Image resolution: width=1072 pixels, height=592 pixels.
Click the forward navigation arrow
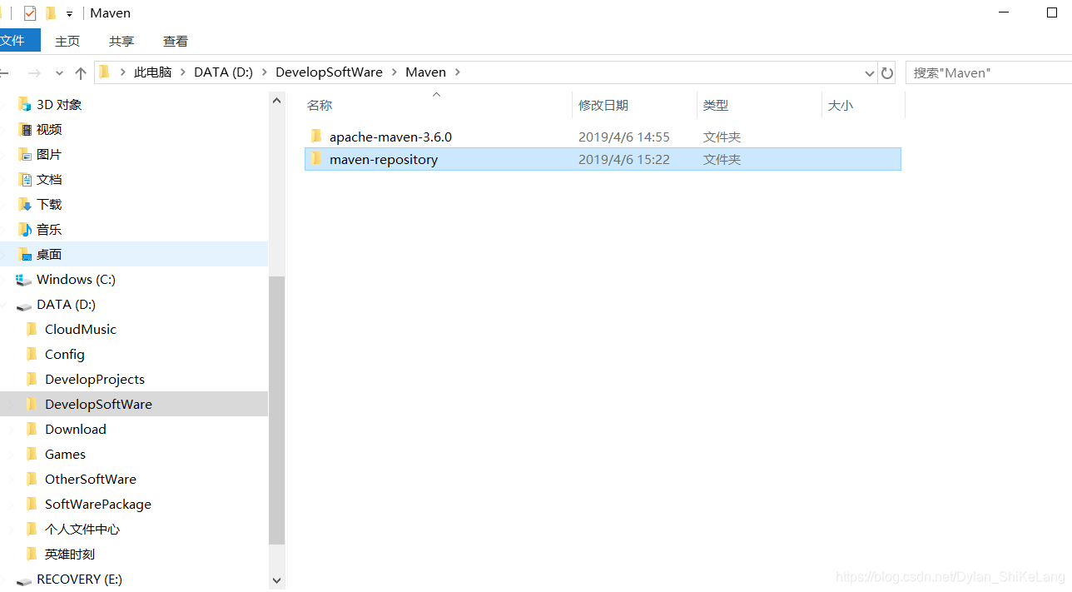coord(34,73)
